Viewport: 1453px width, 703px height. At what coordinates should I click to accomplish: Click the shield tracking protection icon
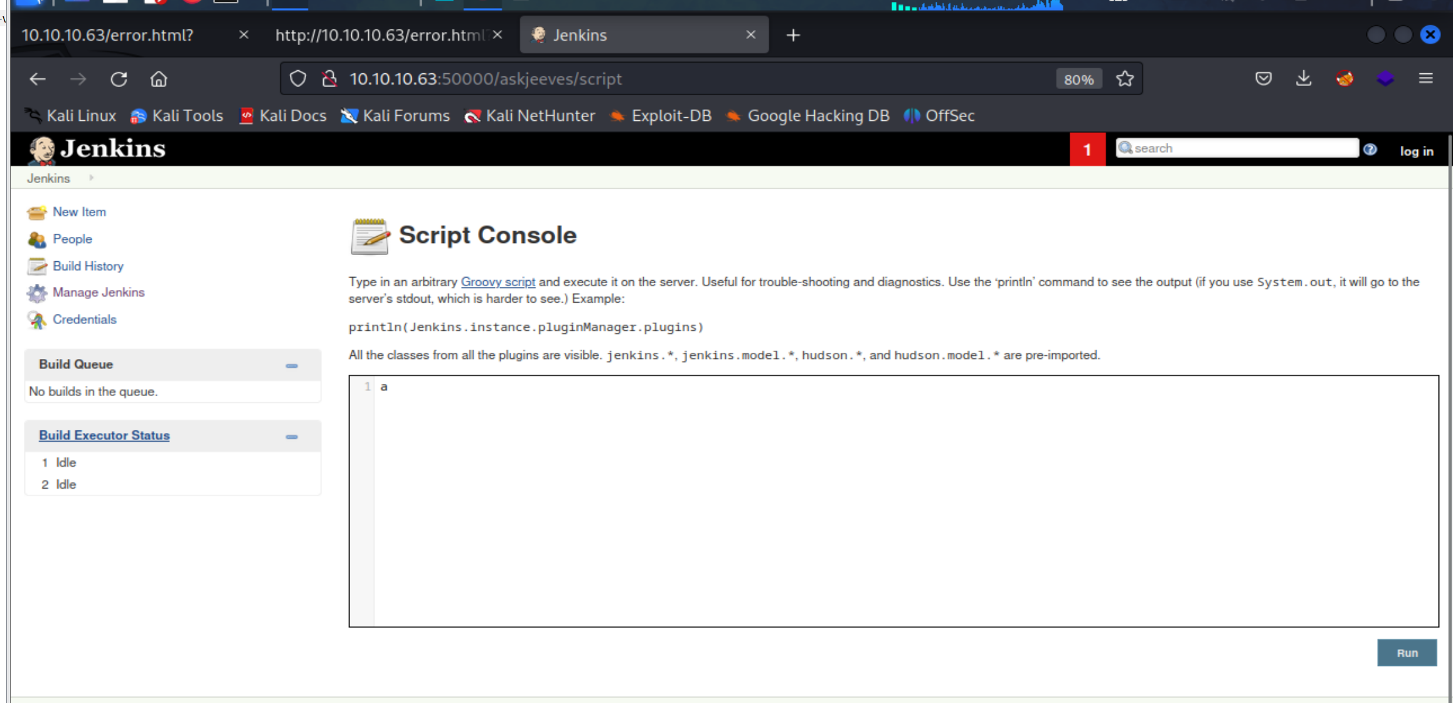[298, 79]
